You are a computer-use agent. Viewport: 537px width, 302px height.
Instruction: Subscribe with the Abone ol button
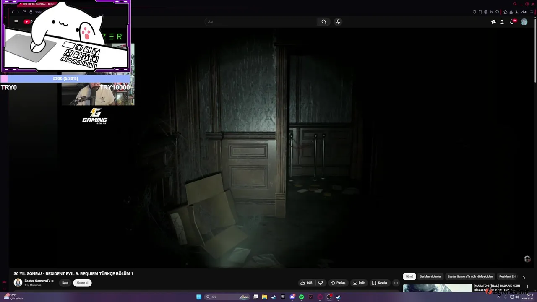(82, 283)
